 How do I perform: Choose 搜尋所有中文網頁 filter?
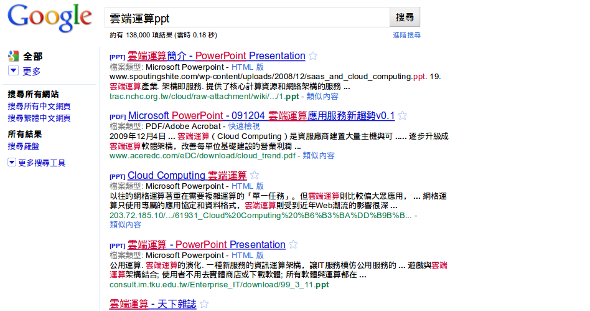tap(39, 107)
